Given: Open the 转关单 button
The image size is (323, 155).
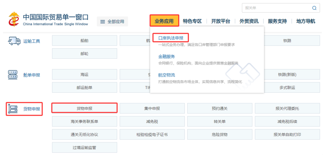Looking at the screenshot, I should 220,121.
